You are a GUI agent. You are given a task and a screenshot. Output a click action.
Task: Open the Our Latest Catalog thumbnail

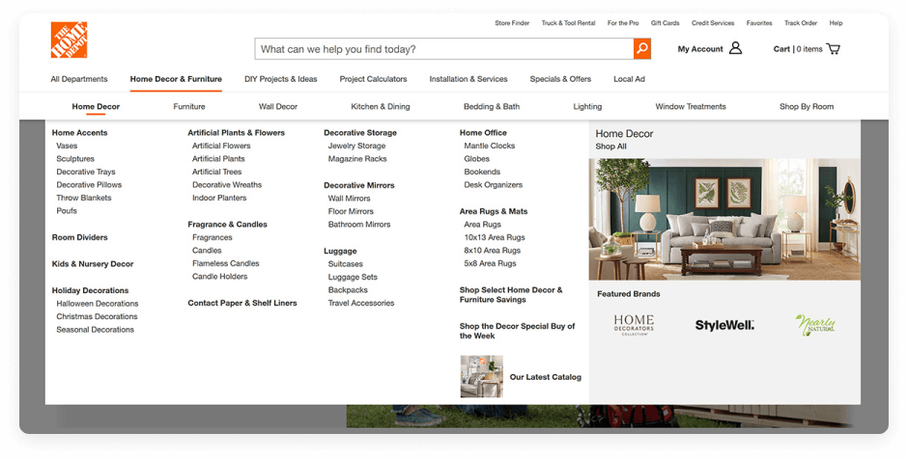[x=481, y=376]
